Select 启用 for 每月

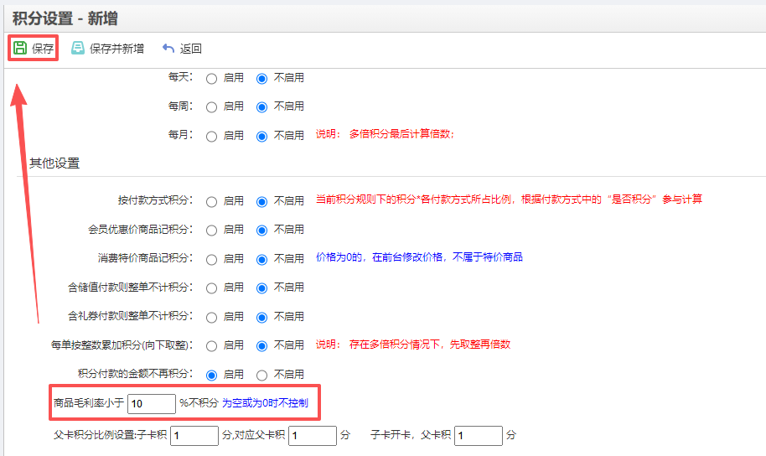pyautogui.click(x=211, y=136)
